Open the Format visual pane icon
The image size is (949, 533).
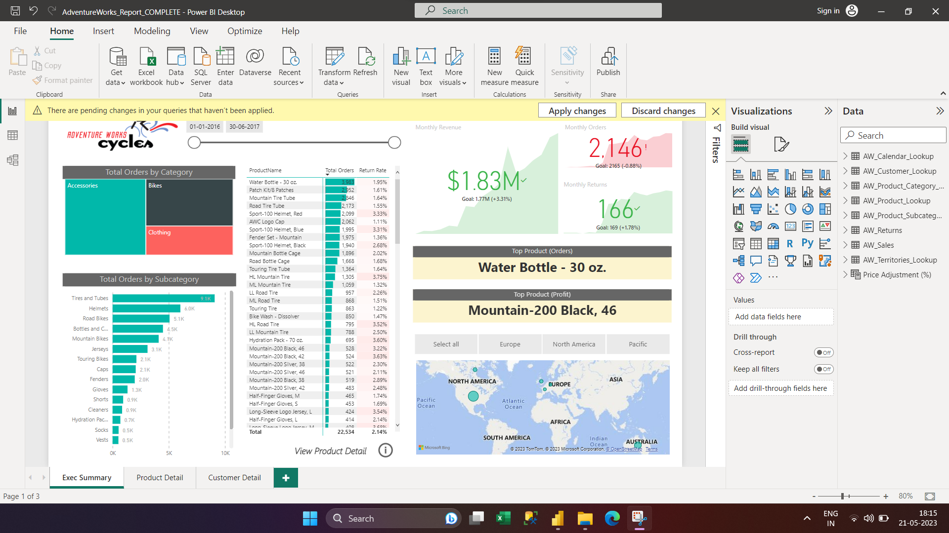point(781,145)
